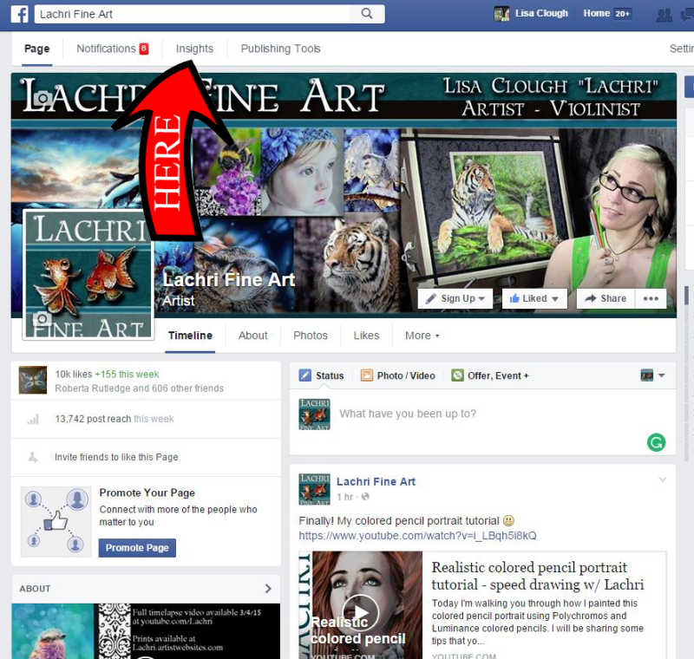This screenshot has width=694, height=659.
Task: Open the Liked dropdown
Action: click(x=534, y=298)
